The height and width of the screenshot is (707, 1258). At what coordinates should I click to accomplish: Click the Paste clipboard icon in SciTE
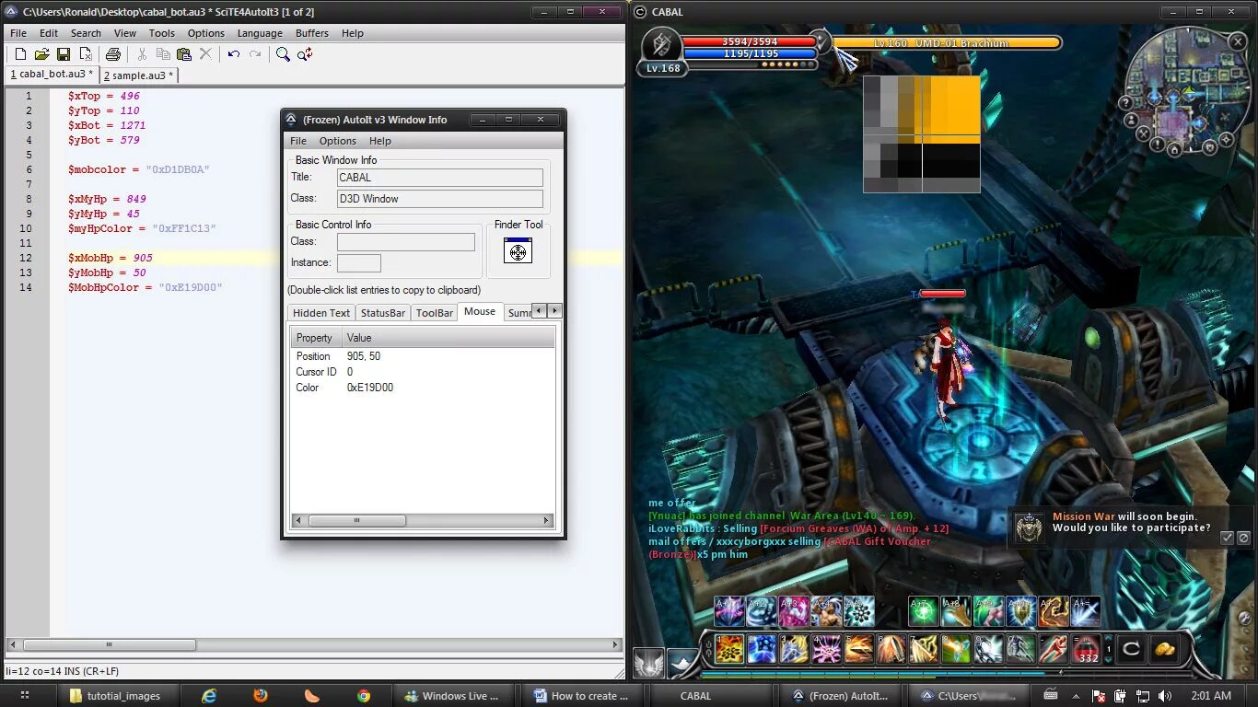pyautogui.click(x=184, y=54)
